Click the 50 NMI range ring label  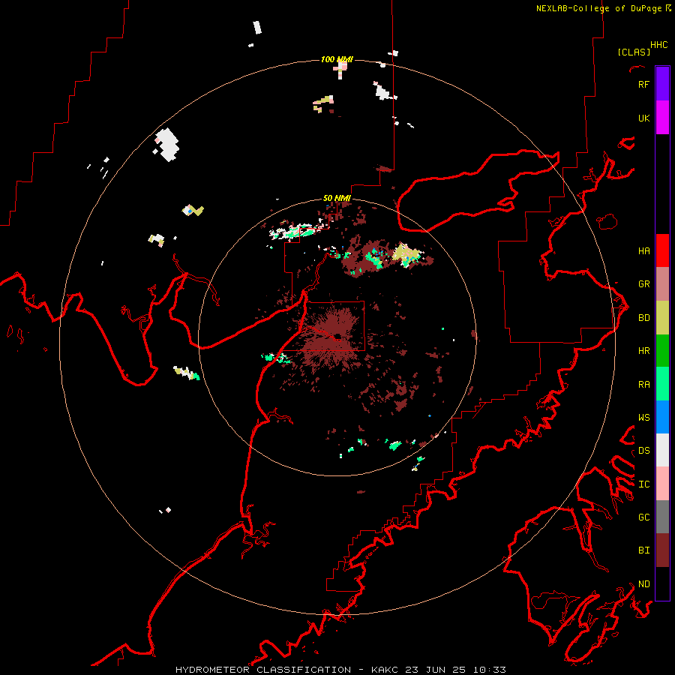tap(337, 198)
